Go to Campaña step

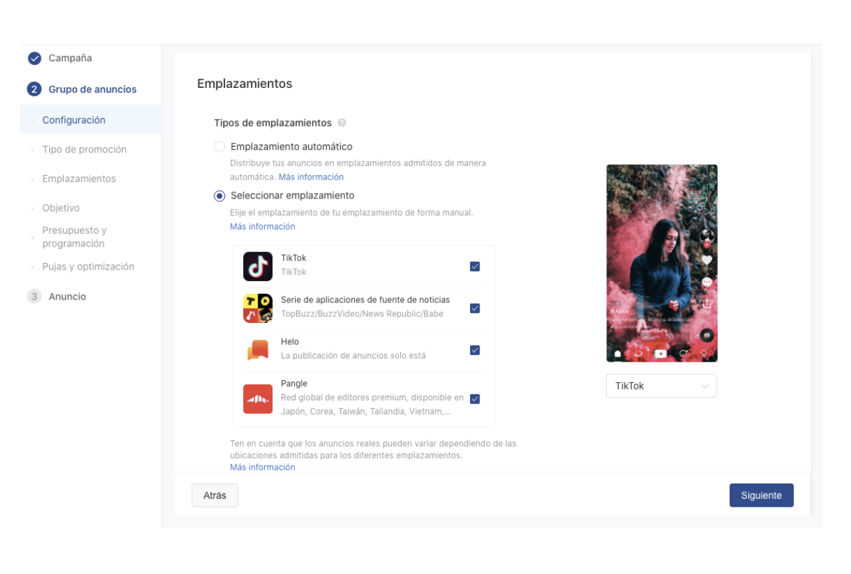(70, 58)
